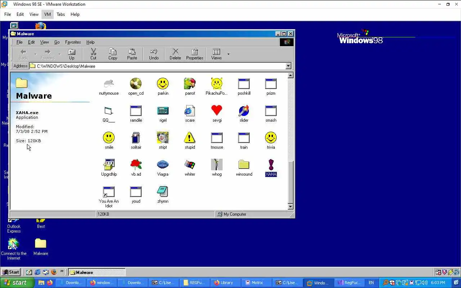Select the Viagra pill icon

tap(163, 165)
